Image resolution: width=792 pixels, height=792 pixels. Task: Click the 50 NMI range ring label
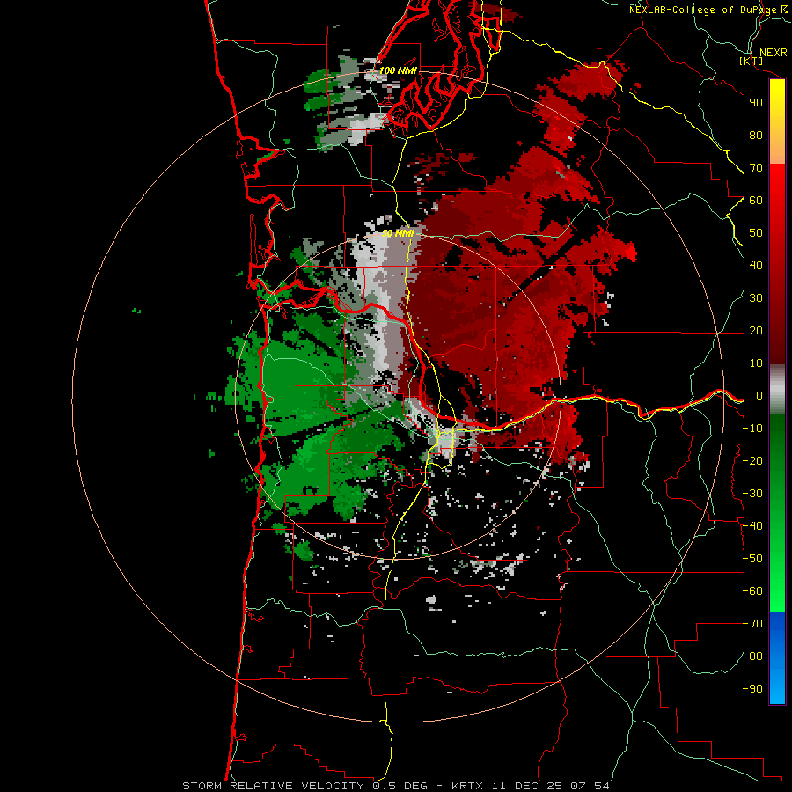coord(398,233)
